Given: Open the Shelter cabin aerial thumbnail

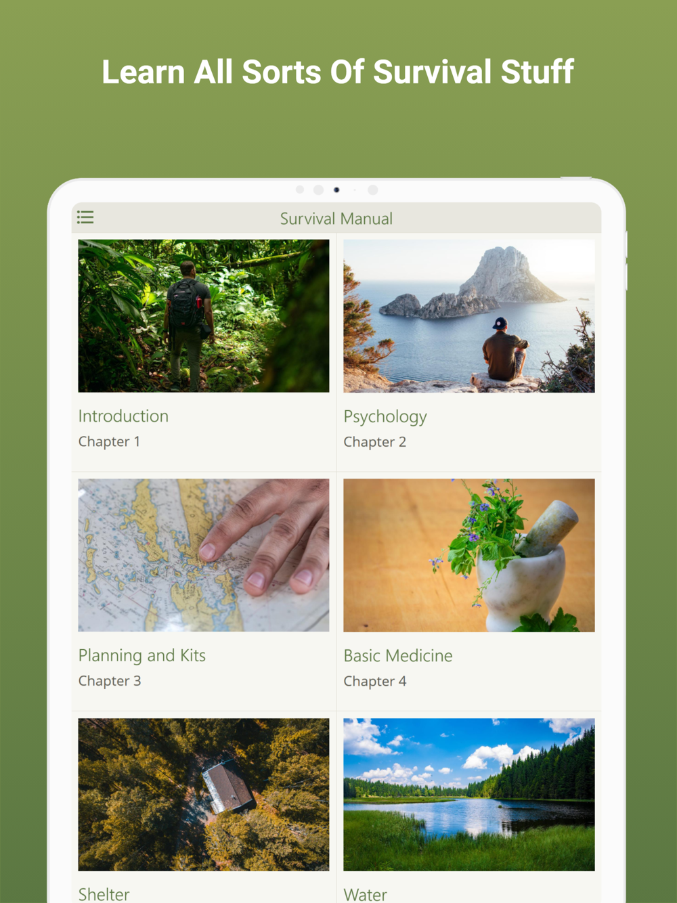Looking at the screenshot, I should coord(204,795).
